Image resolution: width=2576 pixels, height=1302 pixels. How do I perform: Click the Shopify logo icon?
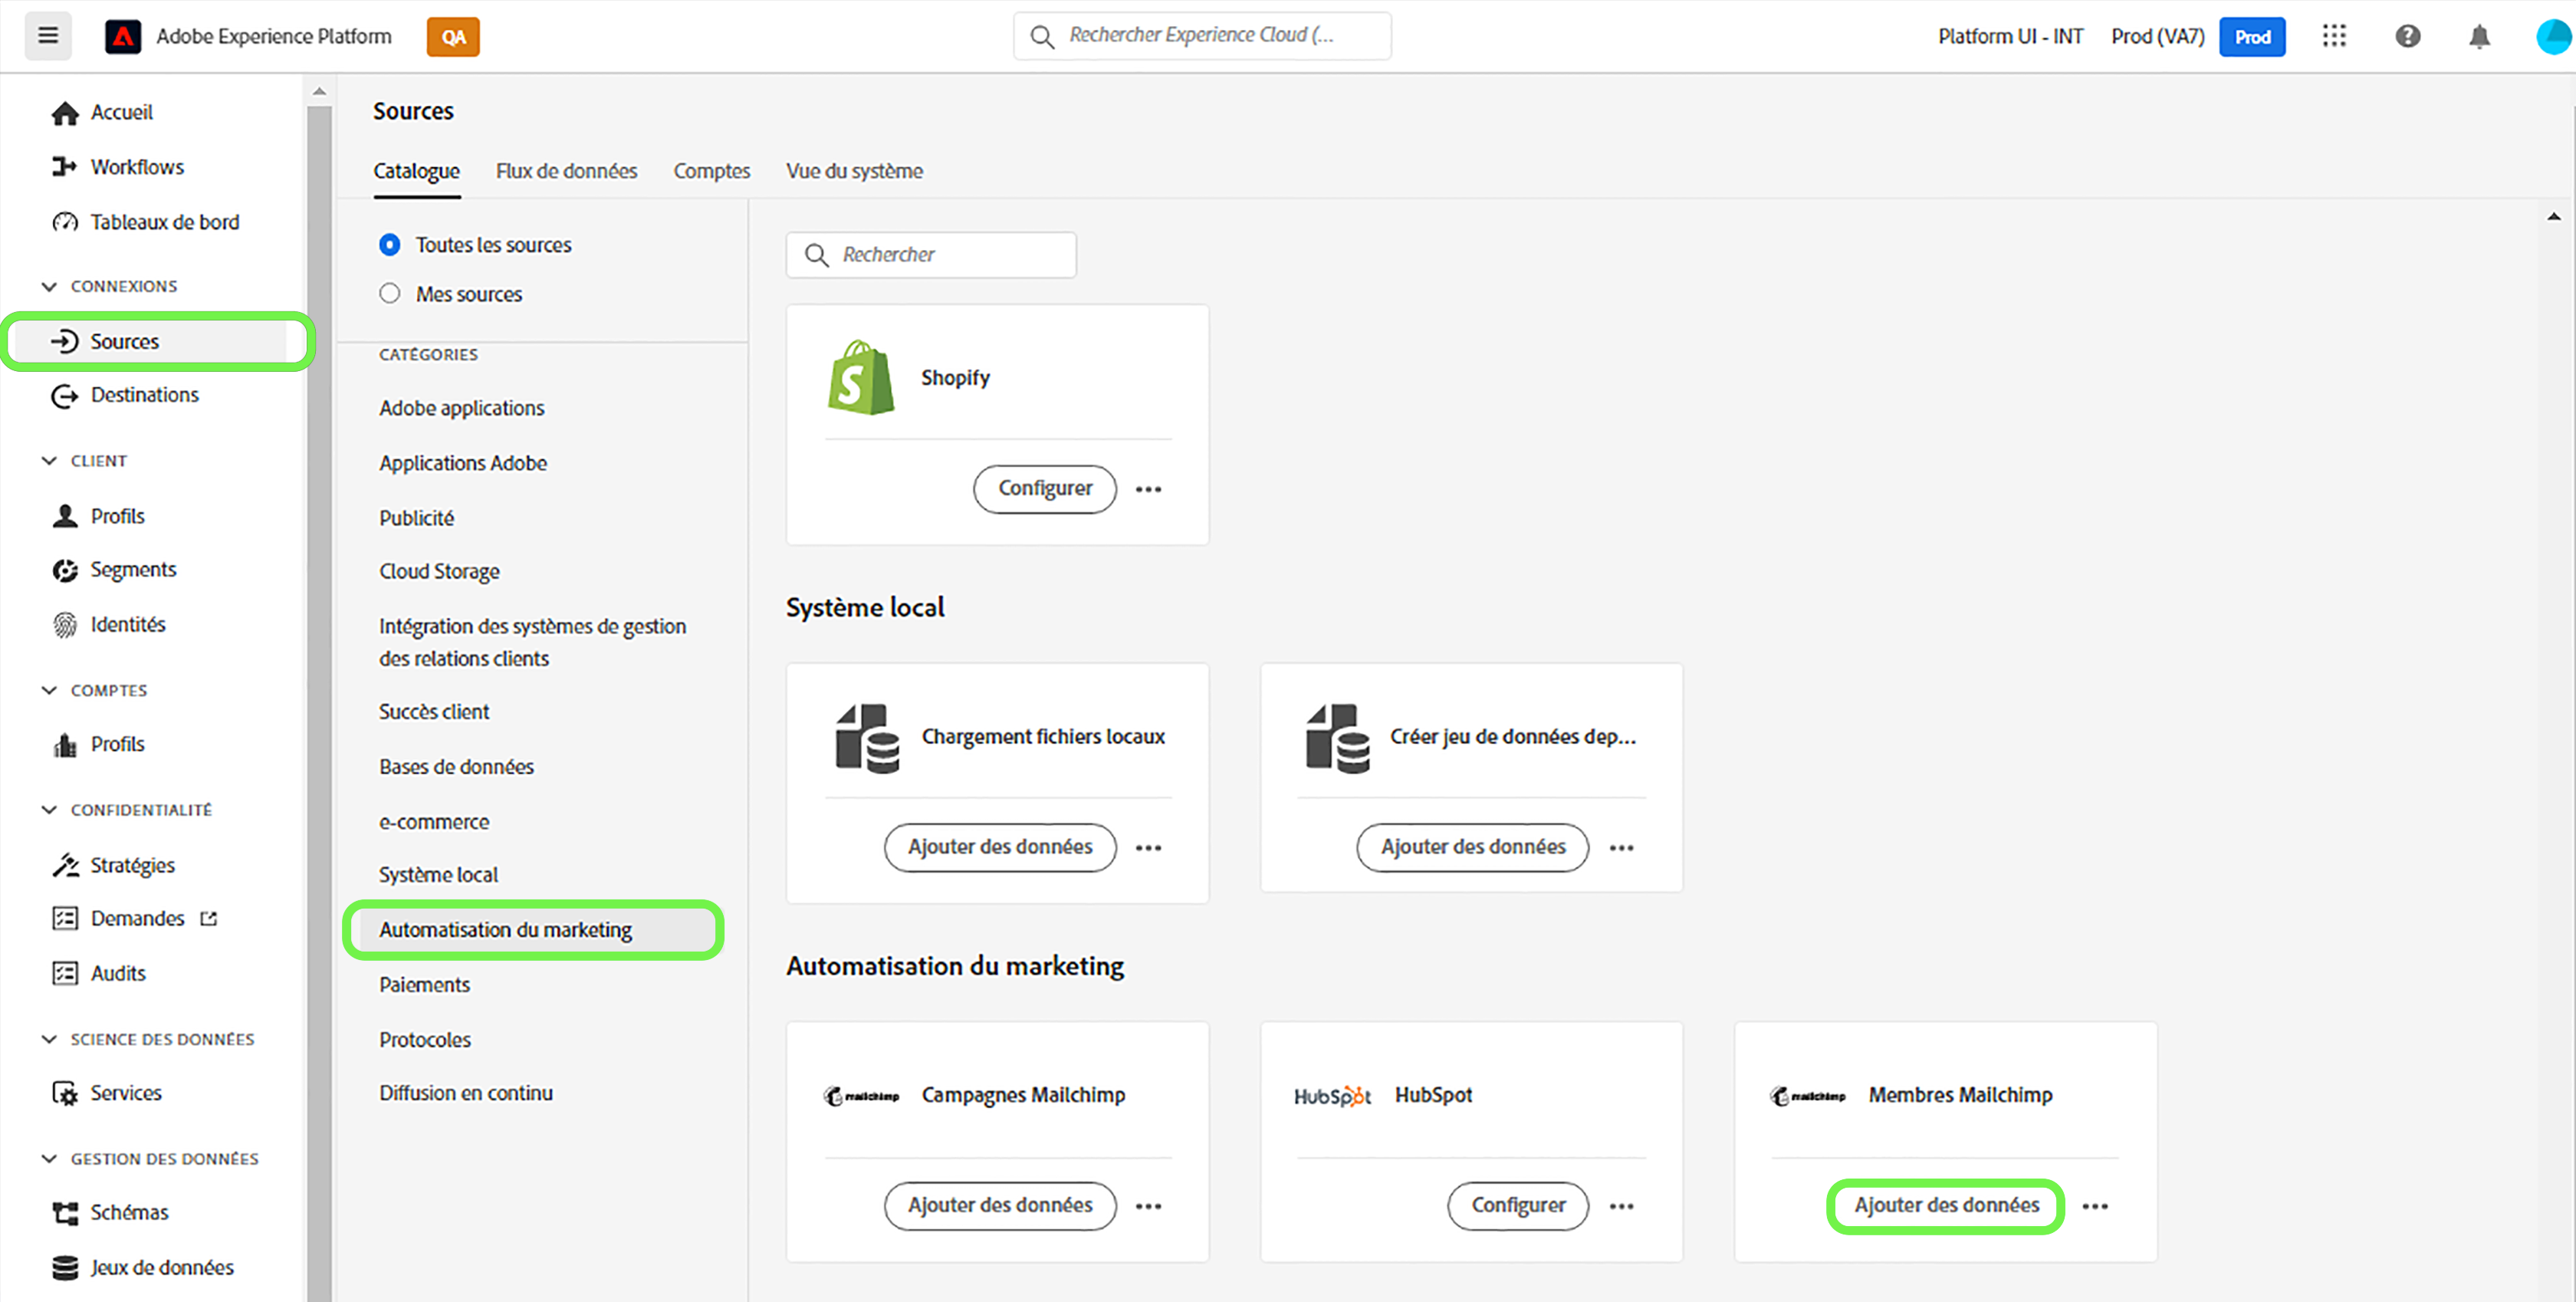pyautogui.click(x=860, y=378)
